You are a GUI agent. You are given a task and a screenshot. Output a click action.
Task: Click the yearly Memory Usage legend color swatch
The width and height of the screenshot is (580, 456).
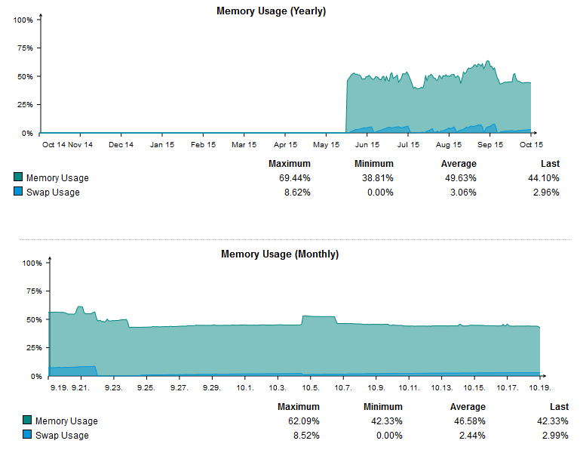click(18, 177)
